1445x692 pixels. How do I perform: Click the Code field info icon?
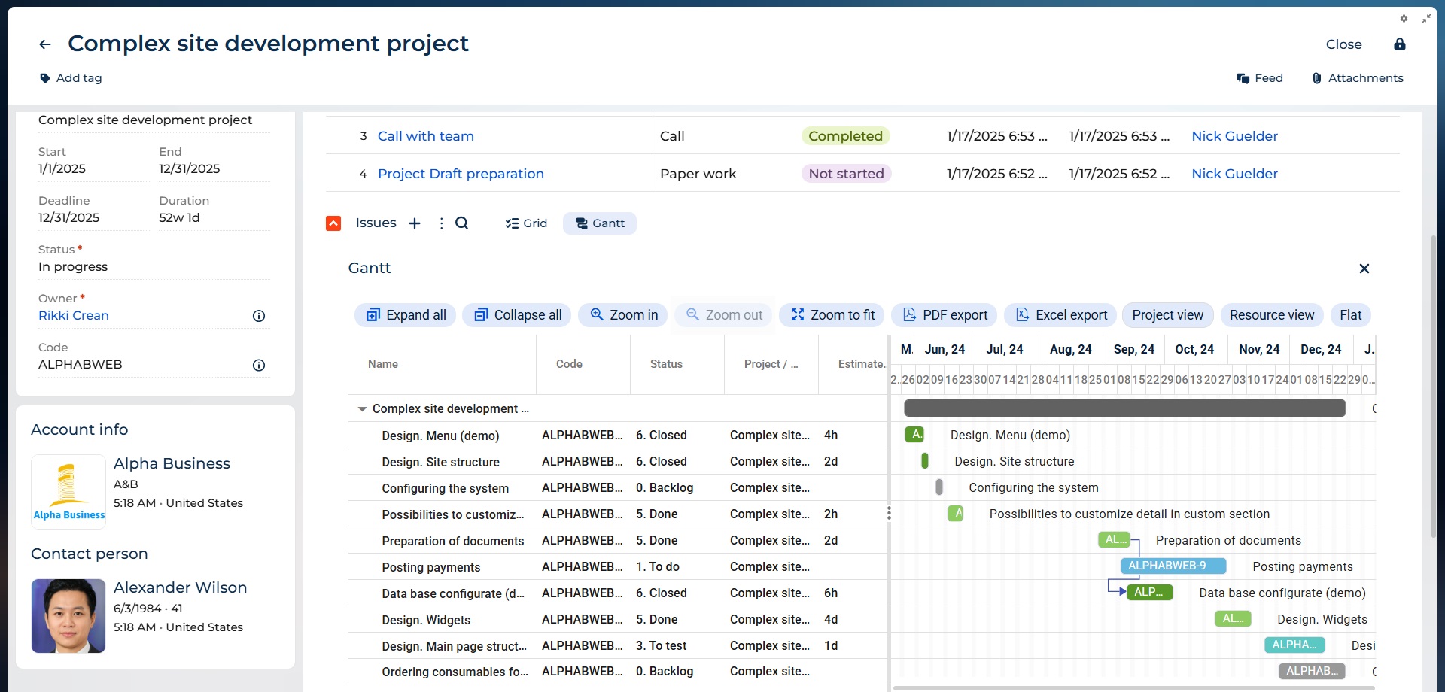pos(259,365)
